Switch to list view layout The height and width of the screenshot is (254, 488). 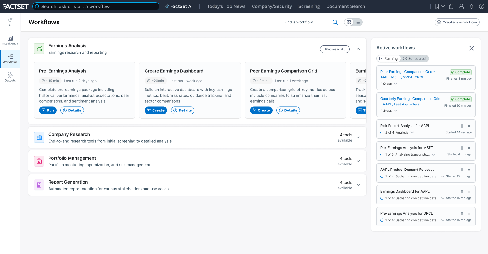click(x=358, y=22)
